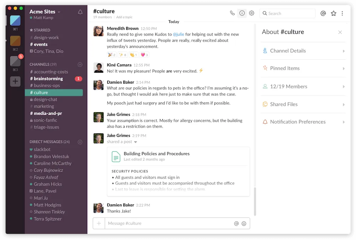The width and height of the screenshot is (356, 240).
Task: Open the more options vertical dots menu
Action: (342, 14)
